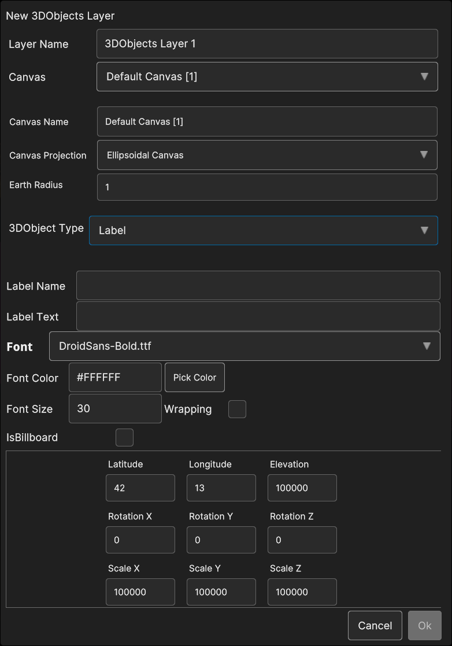452x646 pixels.
Task: Expand the Canvas Projection dropdown
Action: [x=266, y=155]
